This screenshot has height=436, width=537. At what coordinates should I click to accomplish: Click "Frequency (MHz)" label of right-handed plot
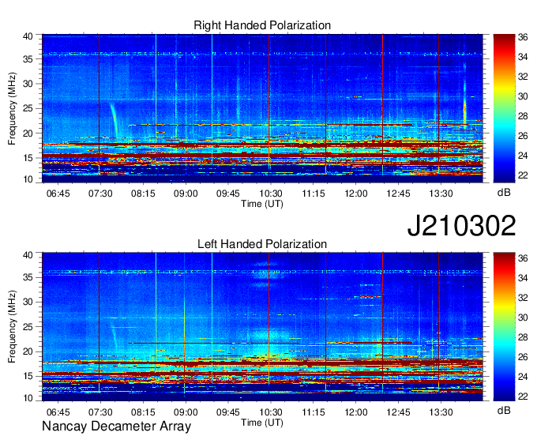coord(12,108)
